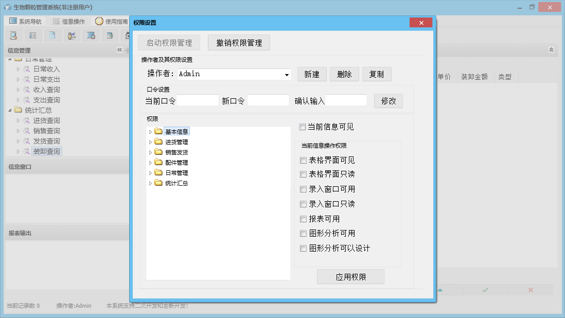Click the tool icon beside 收入查询
Screen dimensions: 565x318
pyautogui.click(x=26, y=90)
